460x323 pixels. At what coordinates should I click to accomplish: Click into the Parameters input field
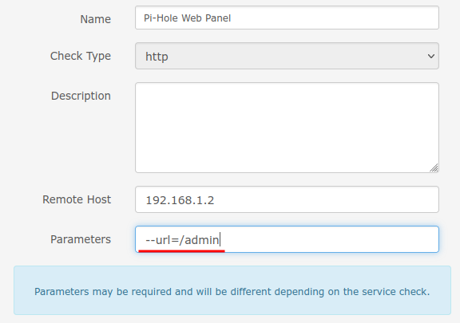pos(287,239)
